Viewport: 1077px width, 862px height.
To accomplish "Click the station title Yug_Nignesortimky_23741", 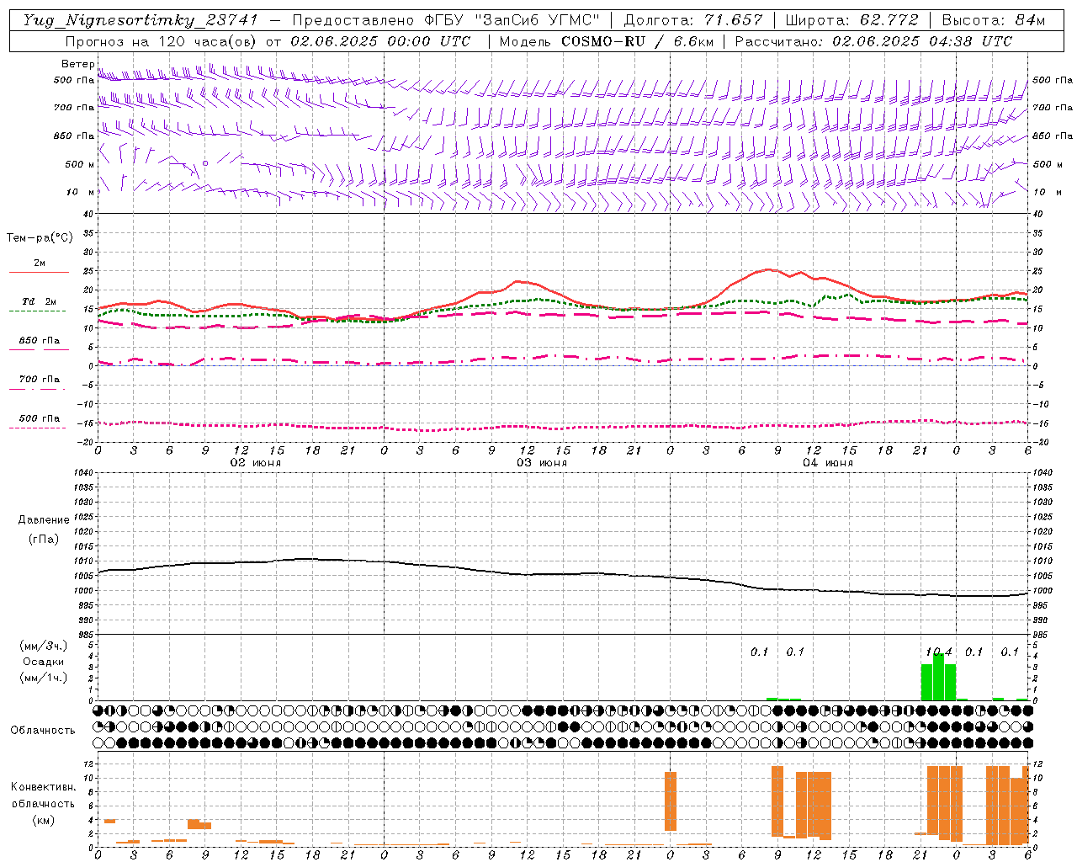I will pyautogui.click(x=140, y=20).
